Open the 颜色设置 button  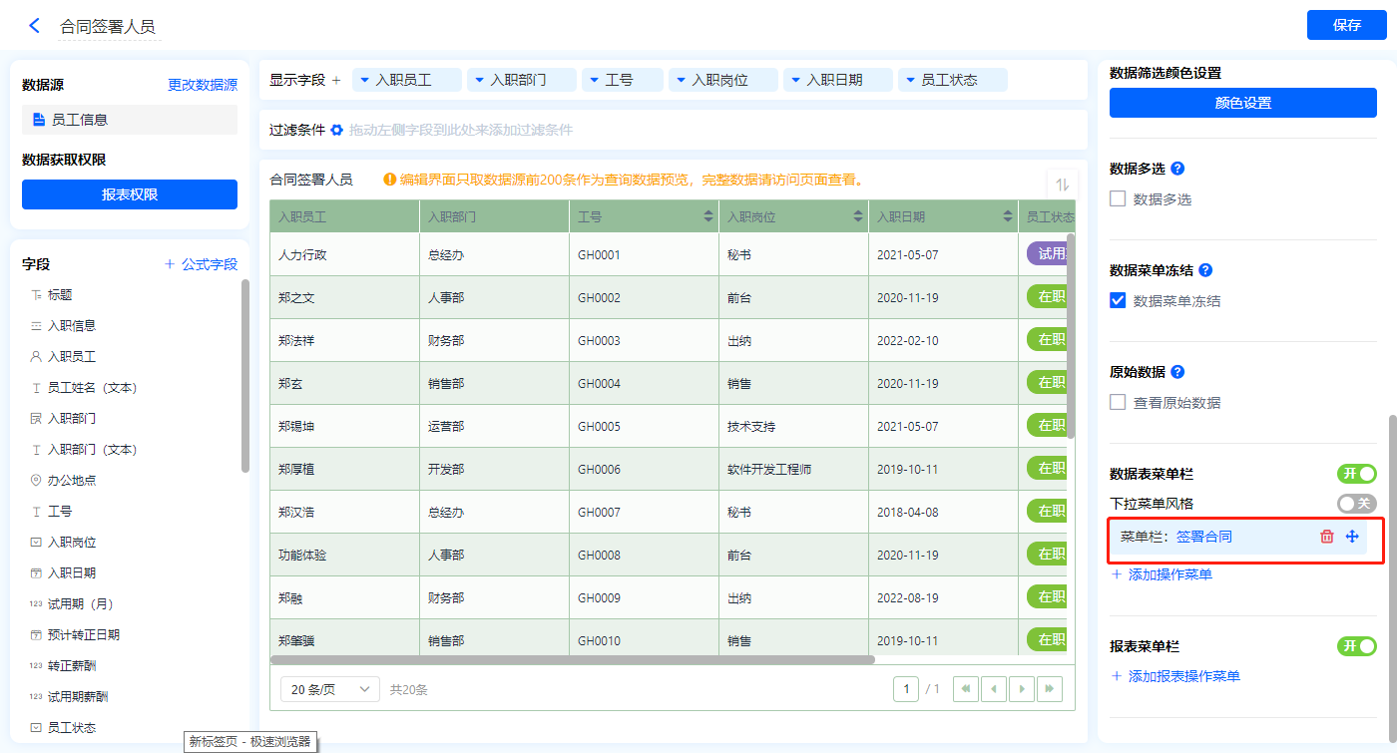coord(1242,103)
